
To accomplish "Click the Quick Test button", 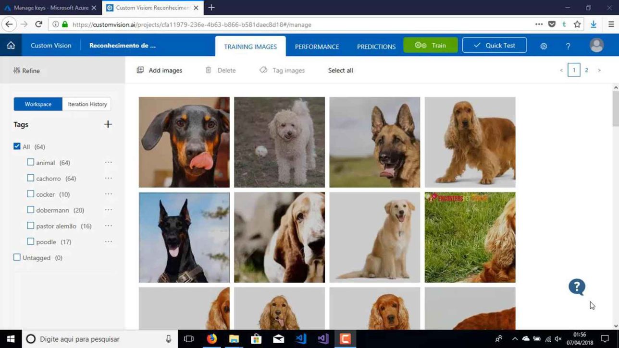I will [495, 45].
